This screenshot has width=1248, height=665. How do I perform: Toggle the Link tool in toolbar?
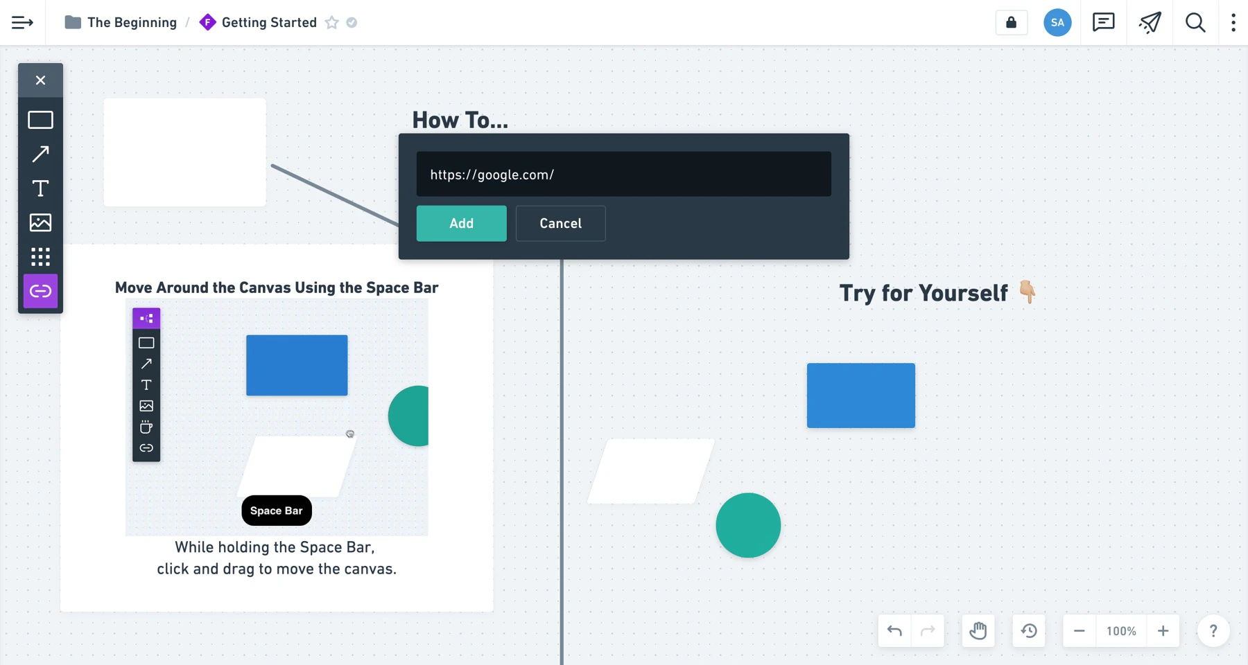pyautogui.click(x=40, y=291)
